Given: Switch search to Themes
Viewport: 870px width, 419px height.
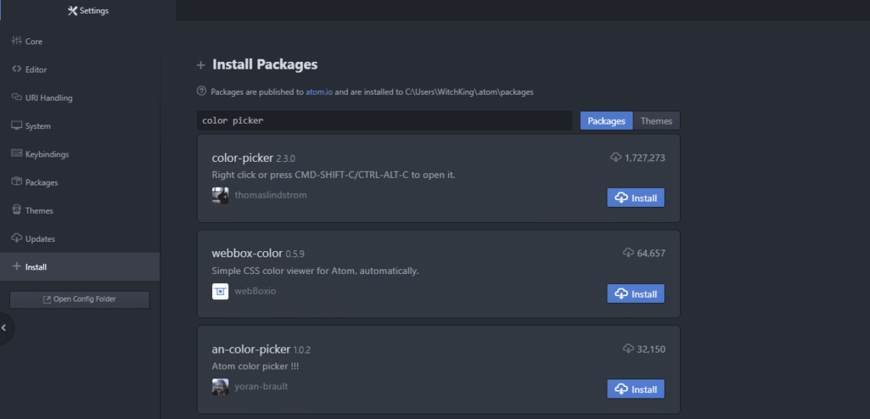Looking at the screenshot, I should pos(656,121).
